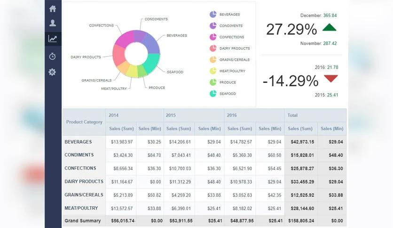Select the CONDIMENTS table row label
This screenshot has height=228, width=393.
(x=79, y=155)
